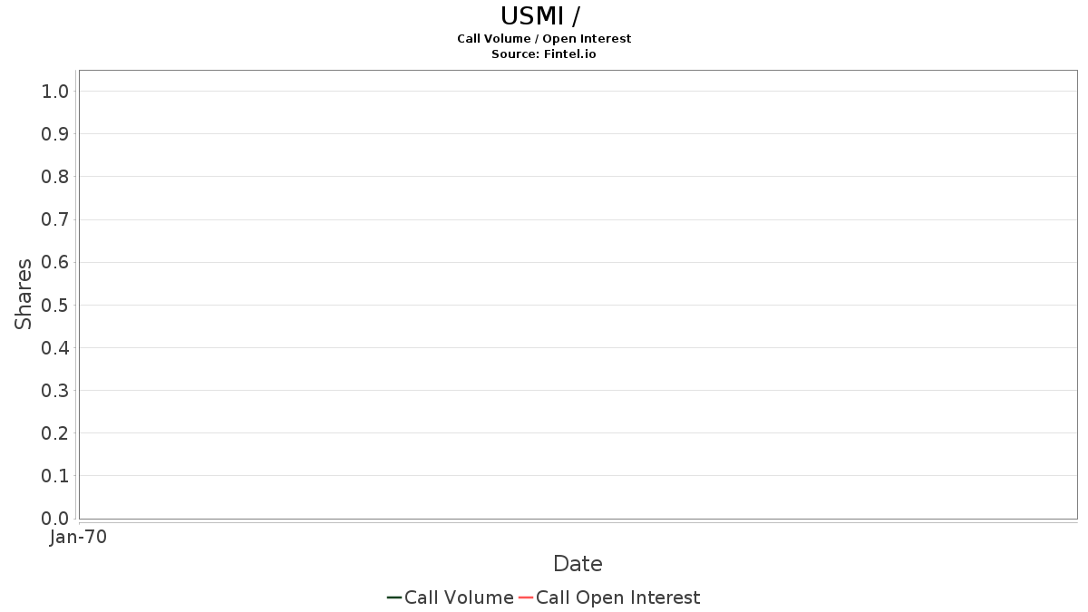Click the red Call Open Interest line marker
This screenshot has width=1088, height=612.
coord(525,597)
